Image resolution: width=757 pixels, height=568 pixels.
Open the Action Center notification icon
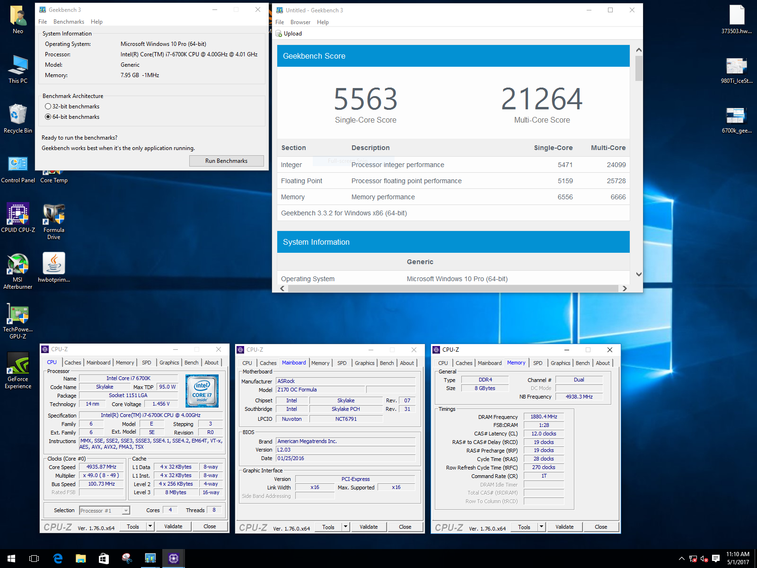pyautogui.click(x=716, y=559)
